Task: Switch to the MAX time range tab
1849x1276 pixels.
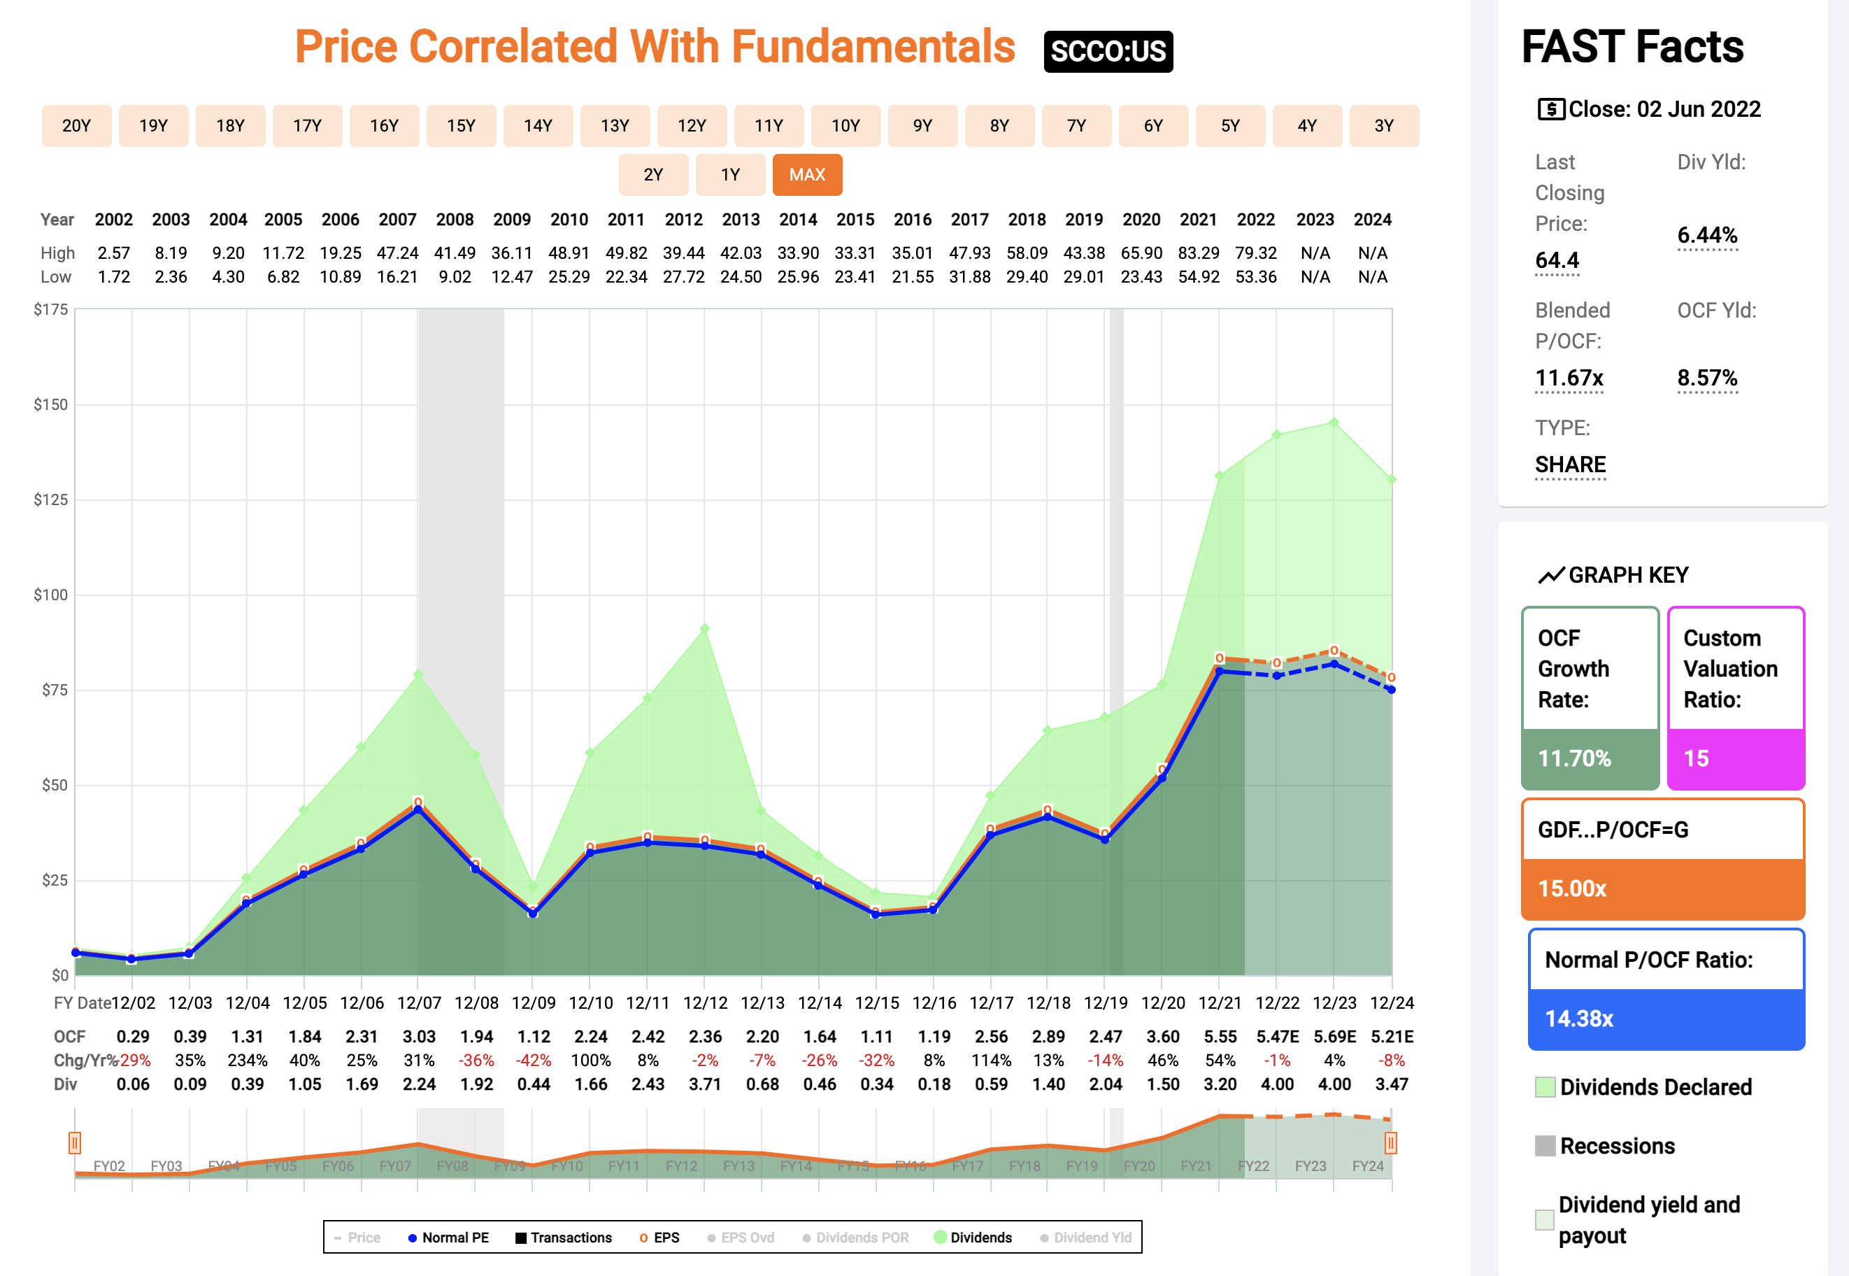Action: [807, 174]
